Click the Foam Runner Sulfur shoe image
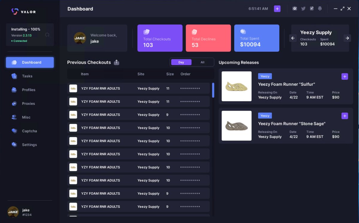The height and width of the screenshot is (223, 359). [x=237, y=86]
